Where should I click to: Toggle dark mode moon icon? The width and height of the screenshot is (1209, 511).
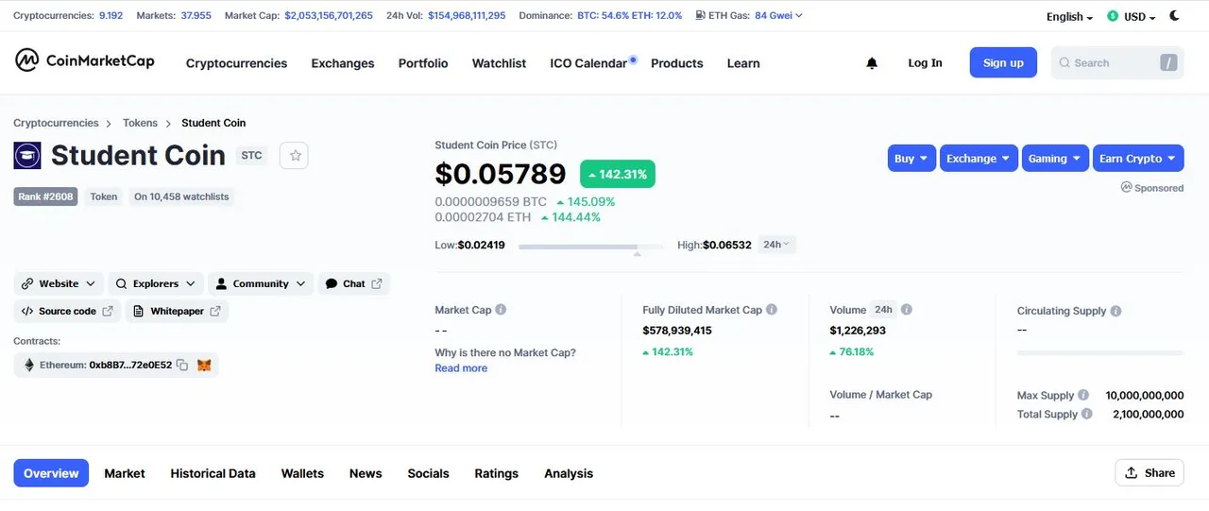point(1175,16)
